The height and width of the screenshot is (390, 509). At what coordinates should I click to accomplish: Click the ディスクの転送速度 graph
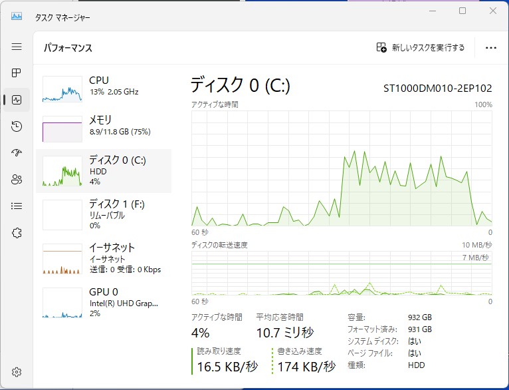(342, 273)
